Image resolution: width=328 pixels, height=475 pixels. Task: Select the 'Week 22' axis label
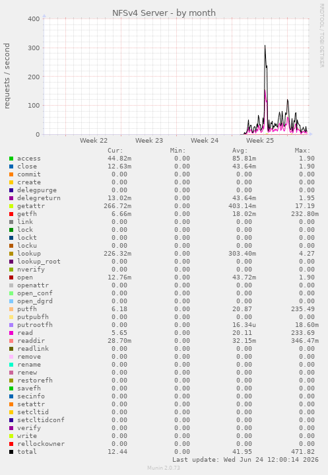click(94, 141)
